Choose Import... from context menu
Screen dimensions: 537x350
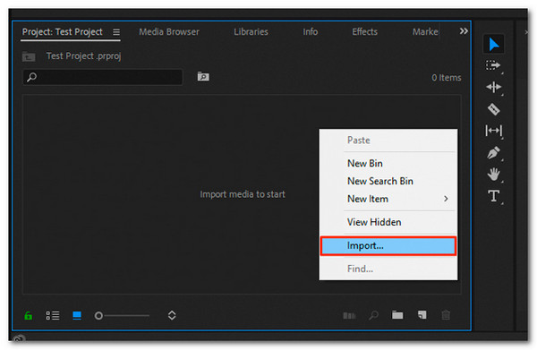point(388,245)
